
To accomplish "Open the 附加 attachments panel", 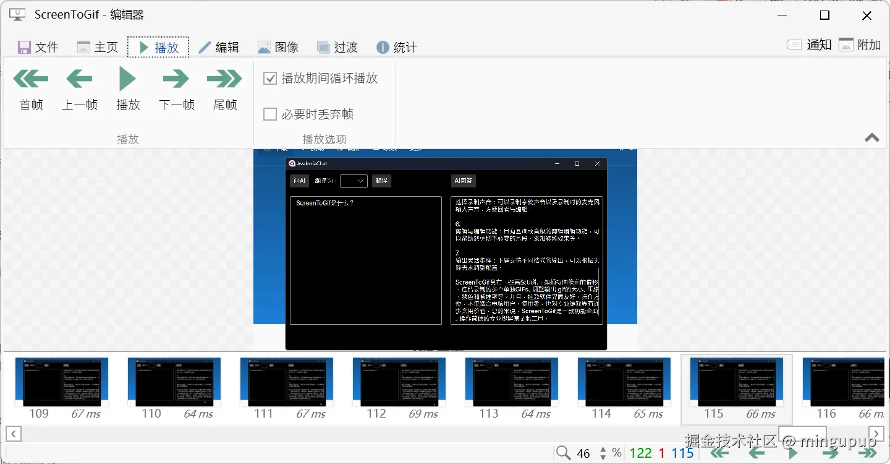I will (x=859, y=45).
